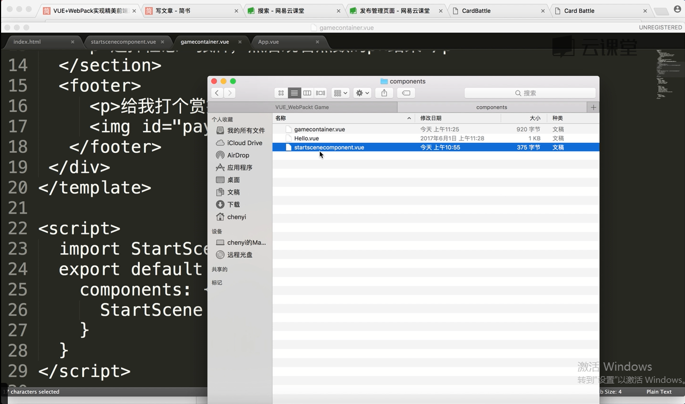The height and width of the screenshot is (404, 685).
Task: Switch Finder to icon view
Action: (281, 93)
